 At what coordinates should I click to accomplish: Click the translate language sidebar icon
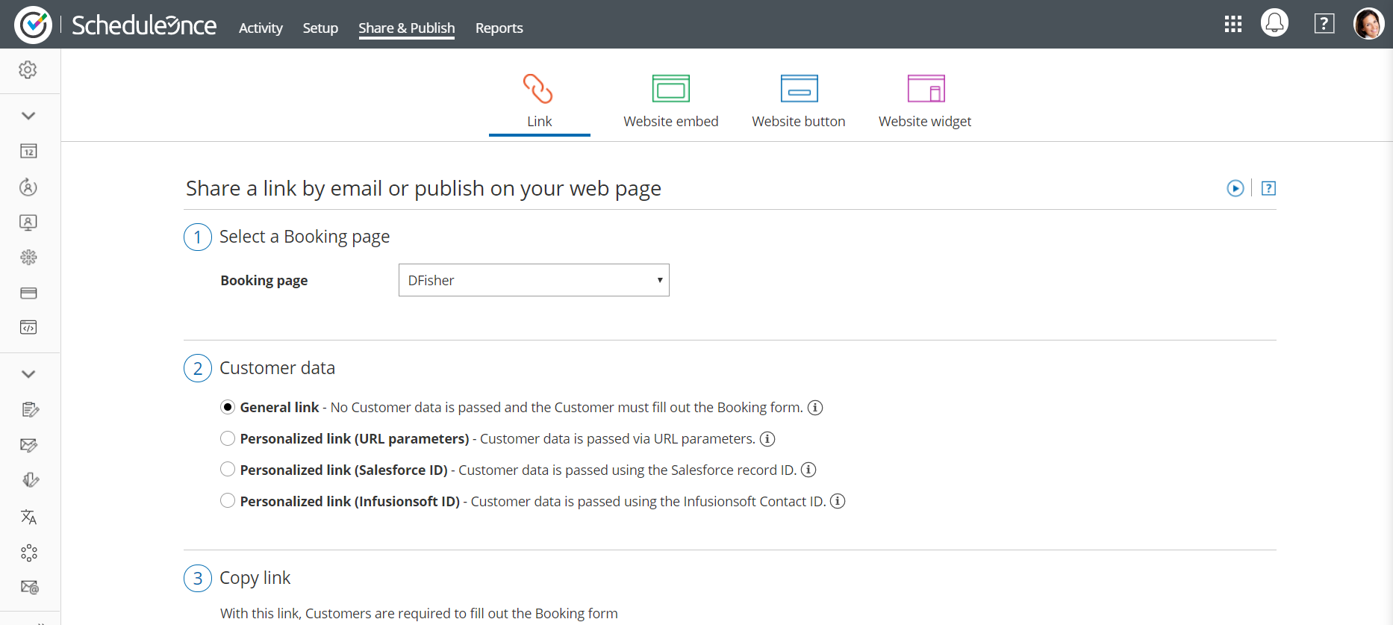click(29, 517)
